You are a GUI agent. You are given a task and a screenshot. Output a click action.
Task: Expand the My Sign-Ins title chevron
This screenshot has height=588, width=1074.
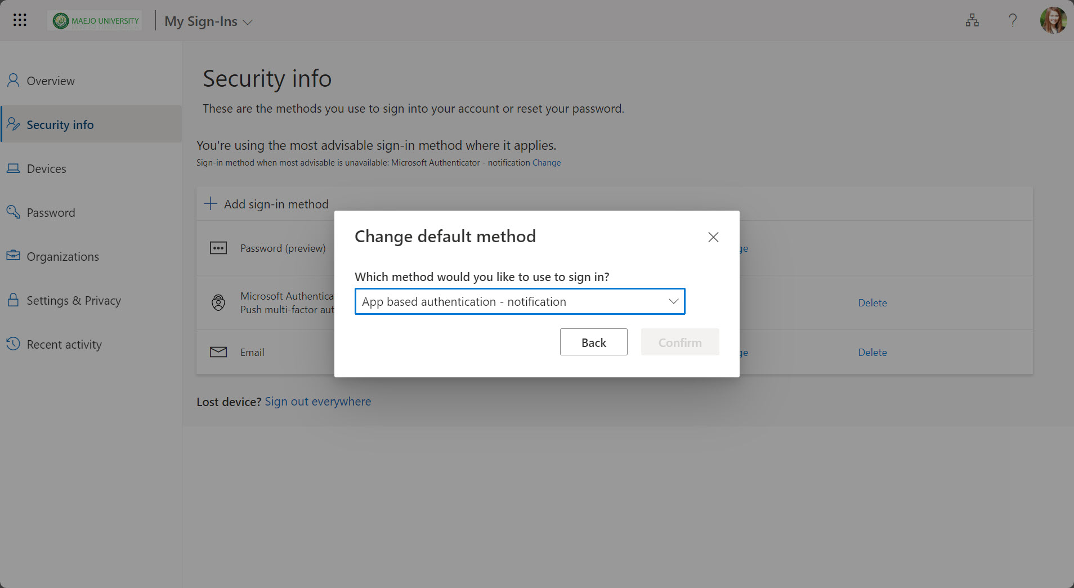tap(248, 23)
